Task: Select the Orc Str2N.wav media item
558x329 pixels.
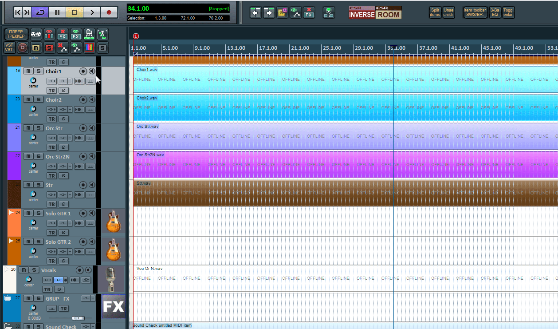Action: point(346,165)
